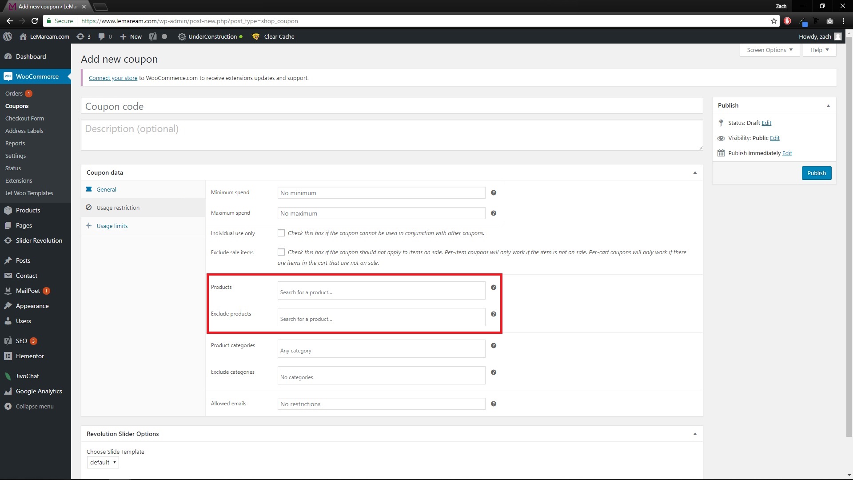This screenshot has width=853, height=480.
Task: Focus the Minimum spend input
Action: 381,193
